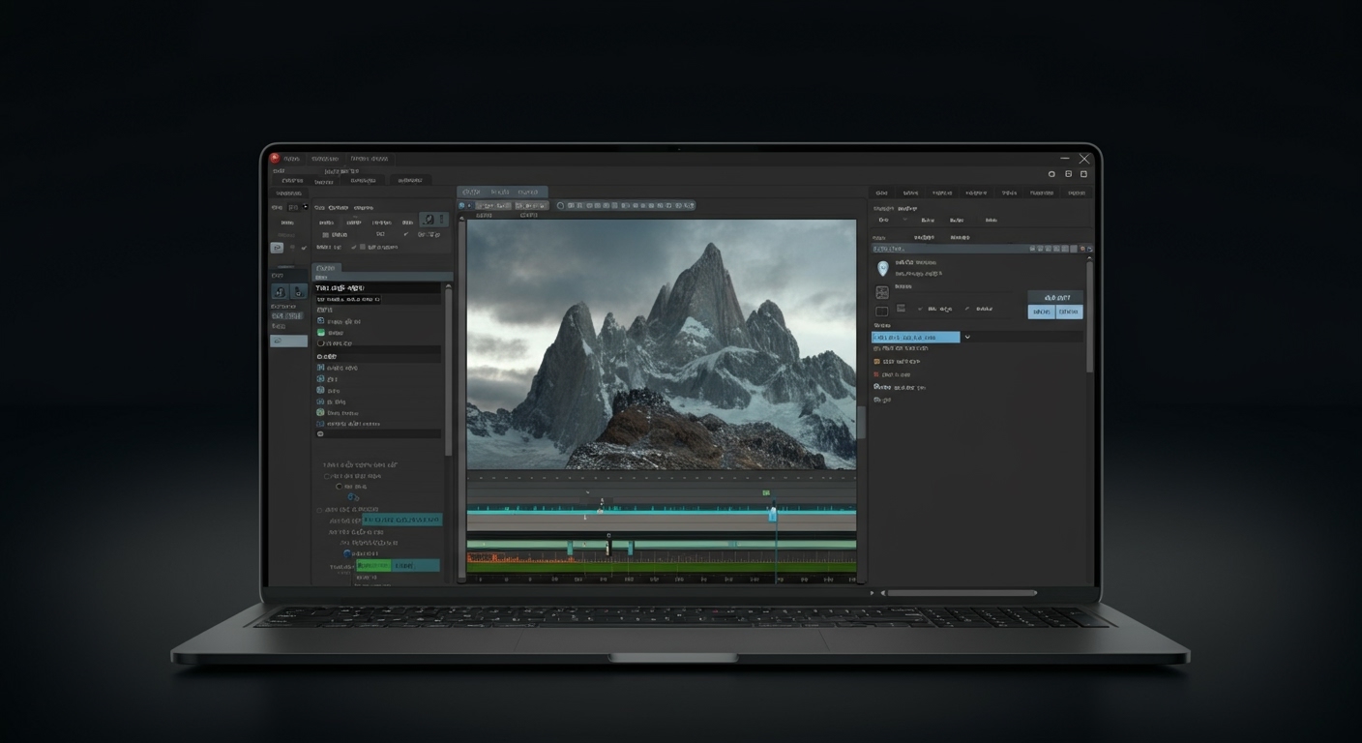Select the highlighted radio button in the left options group
The width and height of the screenshot is (1362, 743).
(x=340, y=487)
